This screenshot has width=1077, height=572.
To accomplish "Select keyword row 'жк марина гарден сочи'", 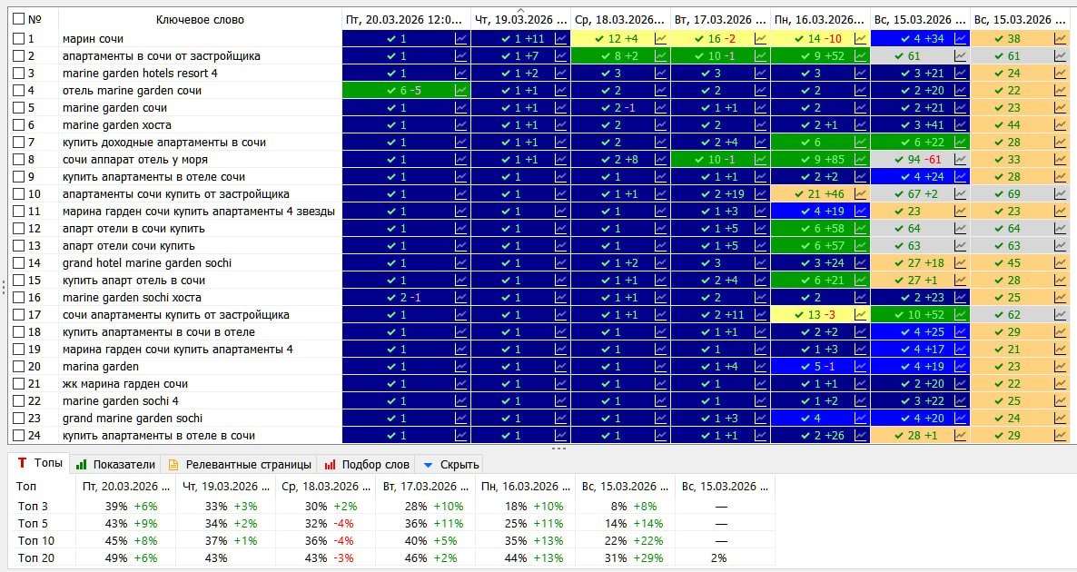I will 125,384.
